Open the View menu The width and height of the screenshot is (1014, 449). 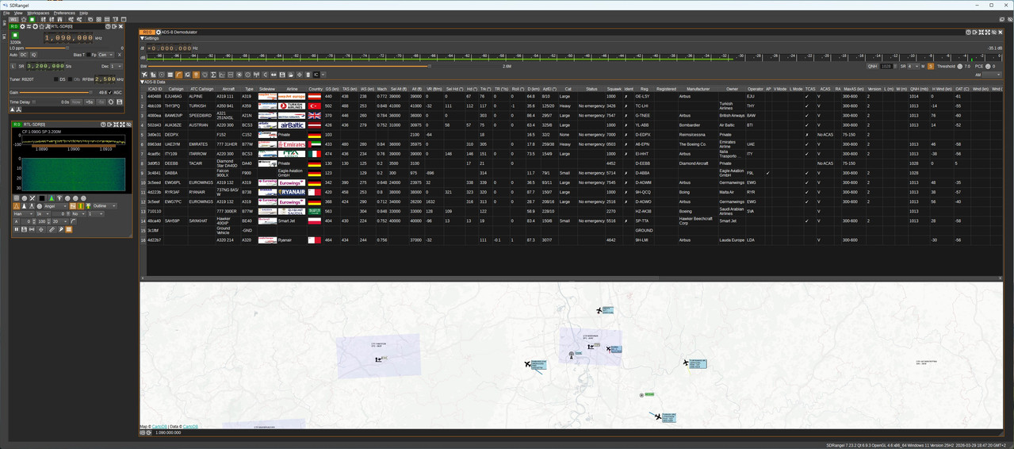pos(18,13)
